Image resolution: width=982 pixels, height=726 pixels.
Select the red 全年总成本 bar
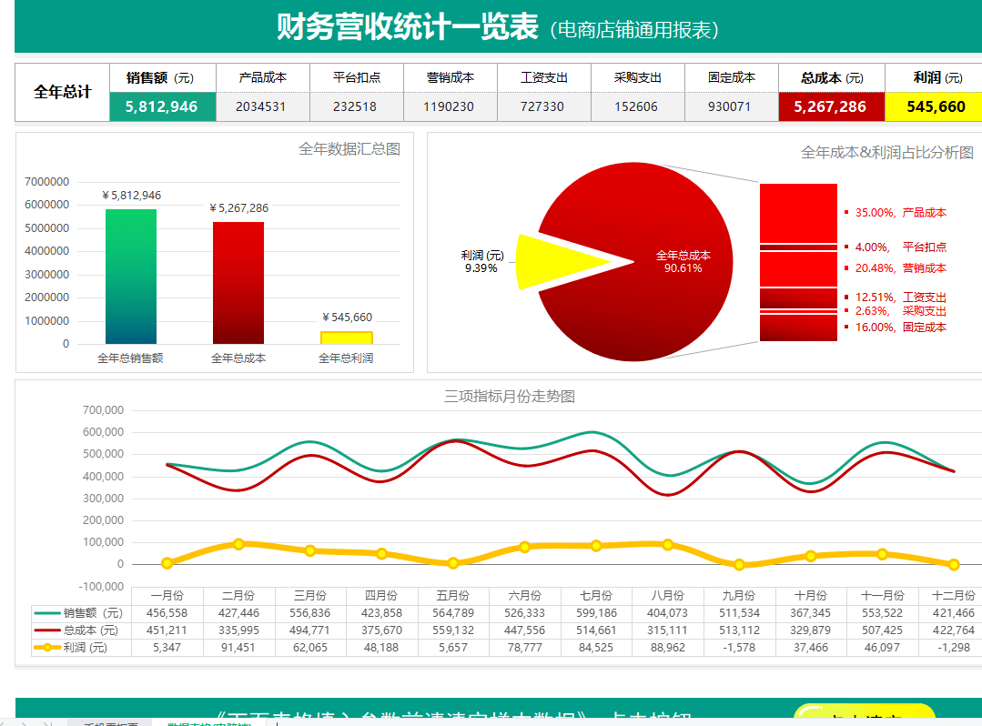coord(238,283)
